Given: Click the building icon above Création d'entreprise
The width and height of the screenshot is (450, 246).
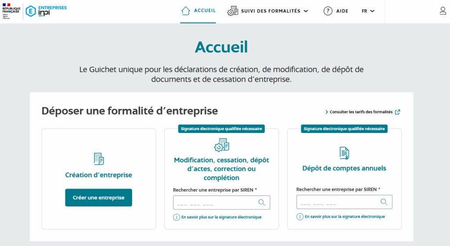Looking at the screenshot, I should 99,159.
